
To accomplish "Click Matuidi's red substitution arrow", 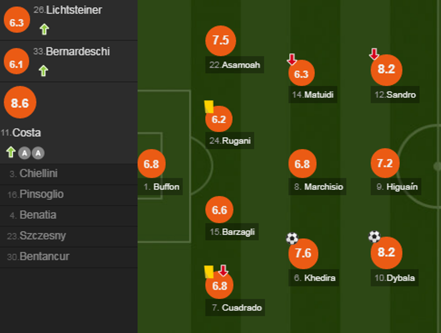I will point(292,59).
